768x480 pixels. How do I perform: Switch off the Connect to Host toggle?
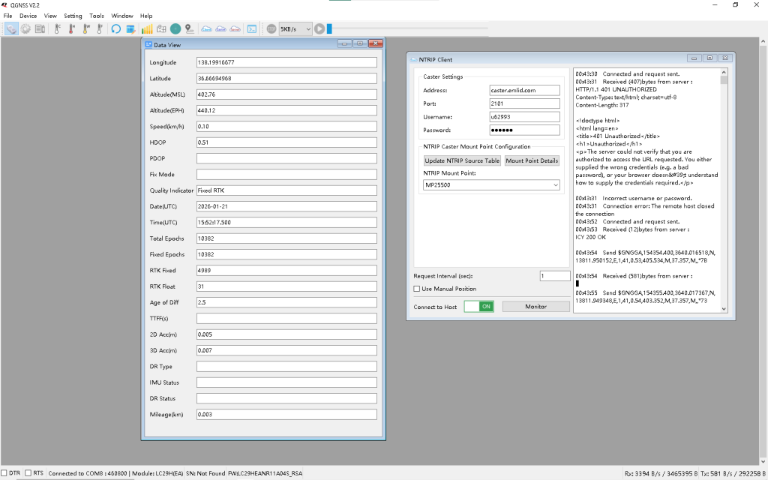[478, 306]
